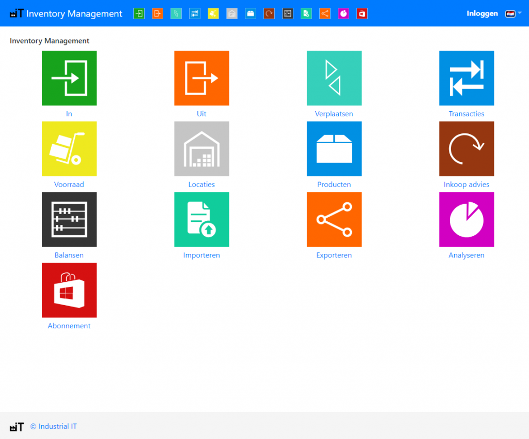The width and height of the screenshot is (529, 439).
Task: Open the magenta Analyseren pie chart tile
Action: (x=466, y=219)
